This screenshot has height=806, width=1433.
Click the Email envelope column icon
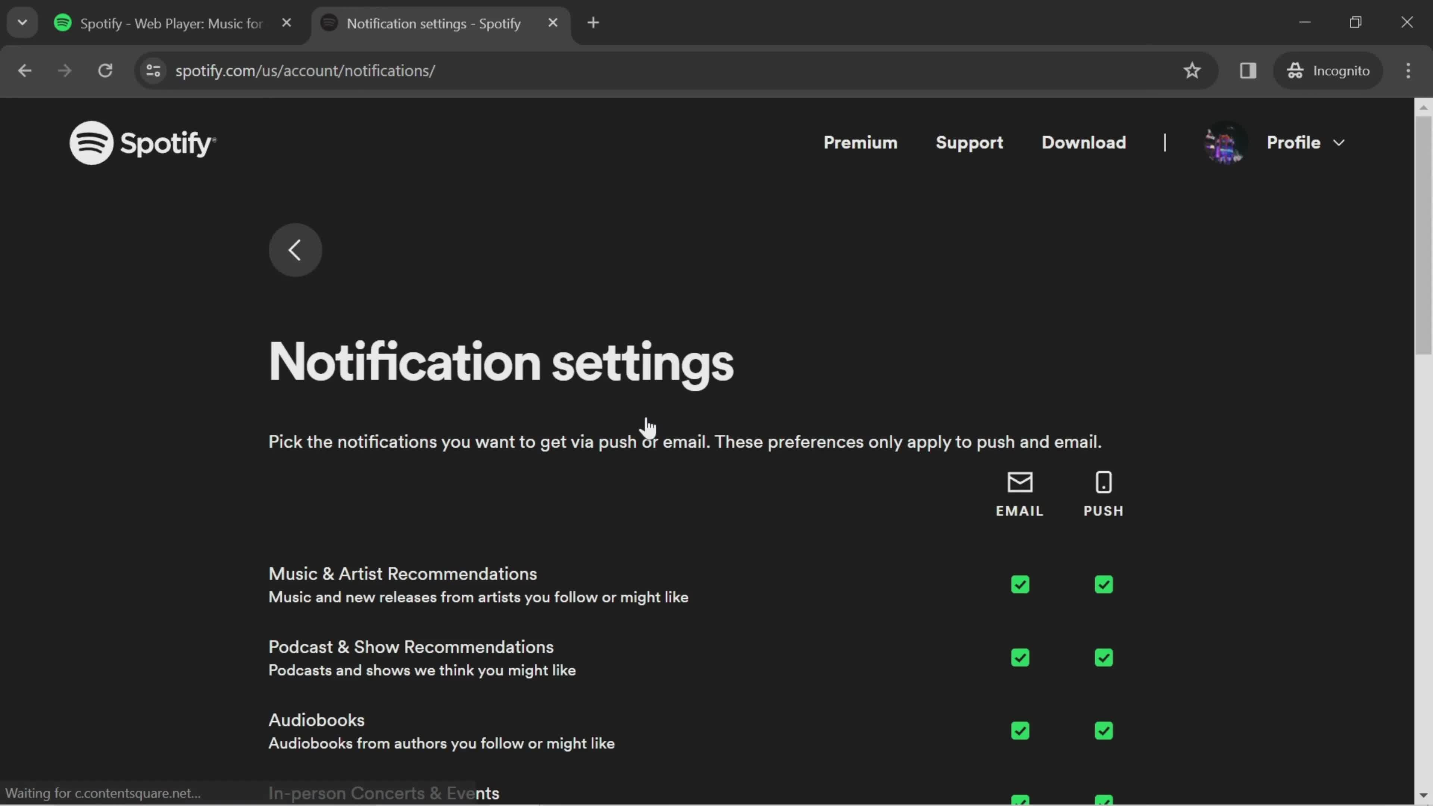pyautogui.click(x=1020, y=482)
